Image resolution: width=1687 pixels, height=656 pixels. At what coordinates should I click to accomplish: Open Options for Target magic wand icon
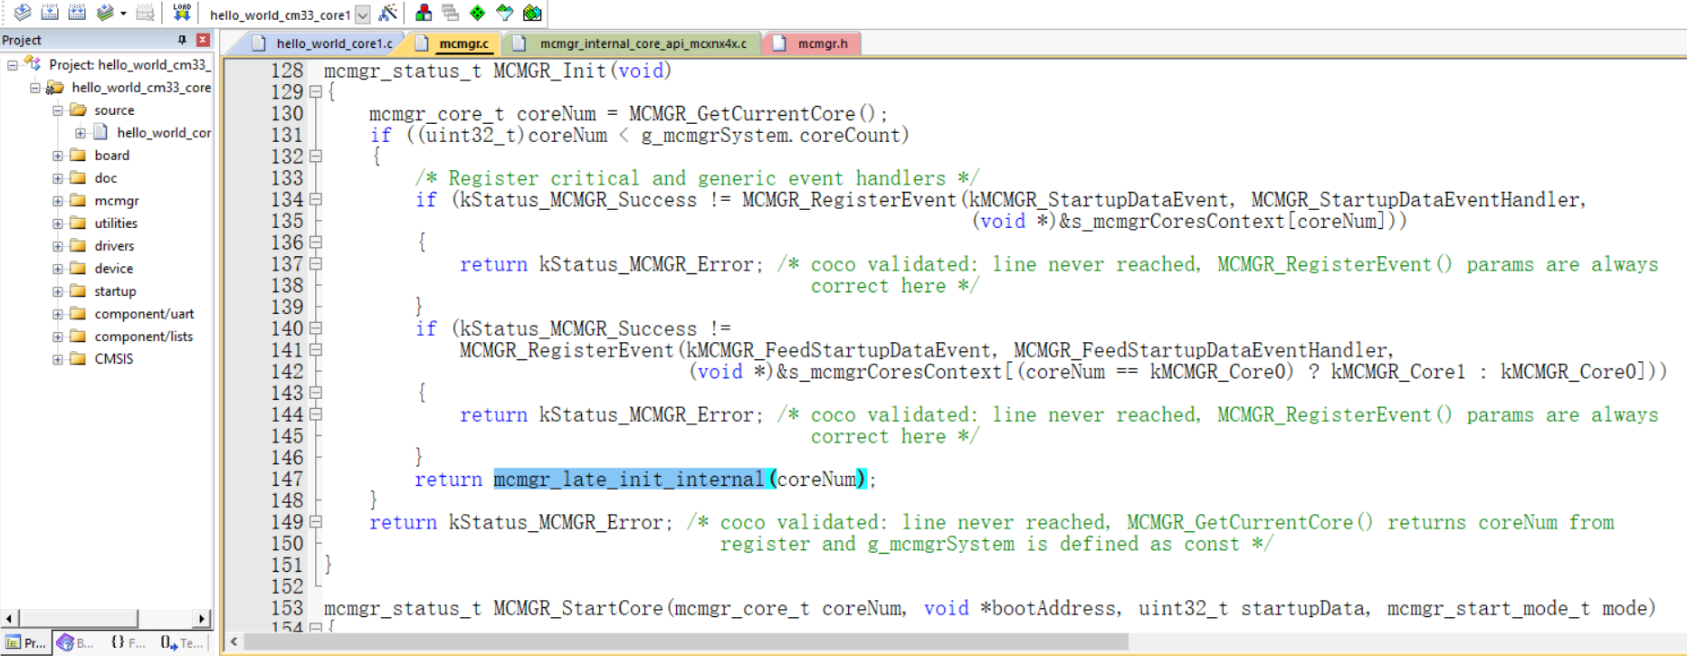coord(387,13)
